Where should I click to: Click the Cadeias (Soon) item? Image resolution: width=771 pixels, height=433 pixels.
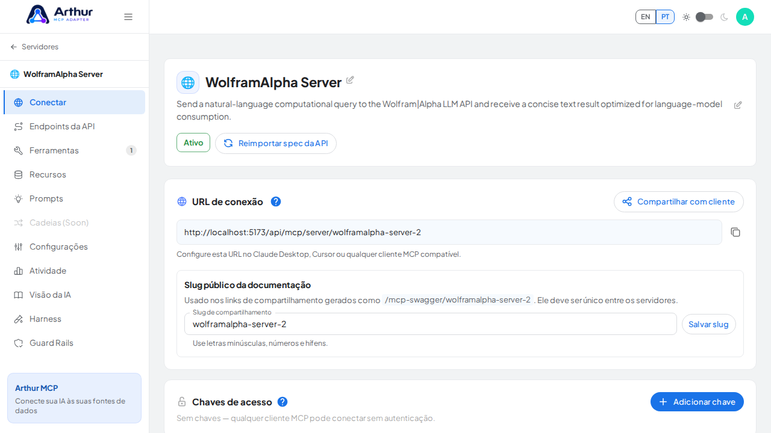click(74, 223)
